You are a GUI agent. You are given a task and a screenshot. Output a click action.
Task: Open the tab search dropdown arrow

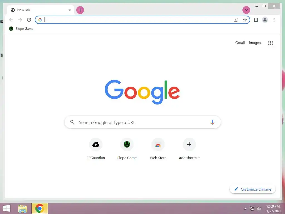click(246, 10)
